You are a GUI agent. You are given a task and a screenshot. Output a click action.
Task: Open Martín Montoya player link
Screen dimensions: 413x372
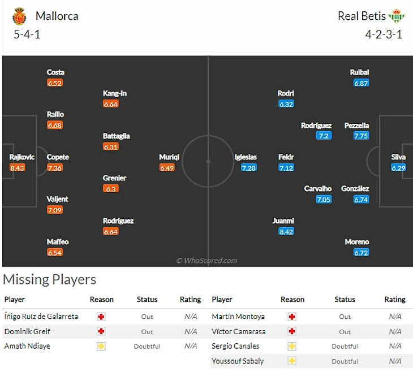(x=238, y=317)
